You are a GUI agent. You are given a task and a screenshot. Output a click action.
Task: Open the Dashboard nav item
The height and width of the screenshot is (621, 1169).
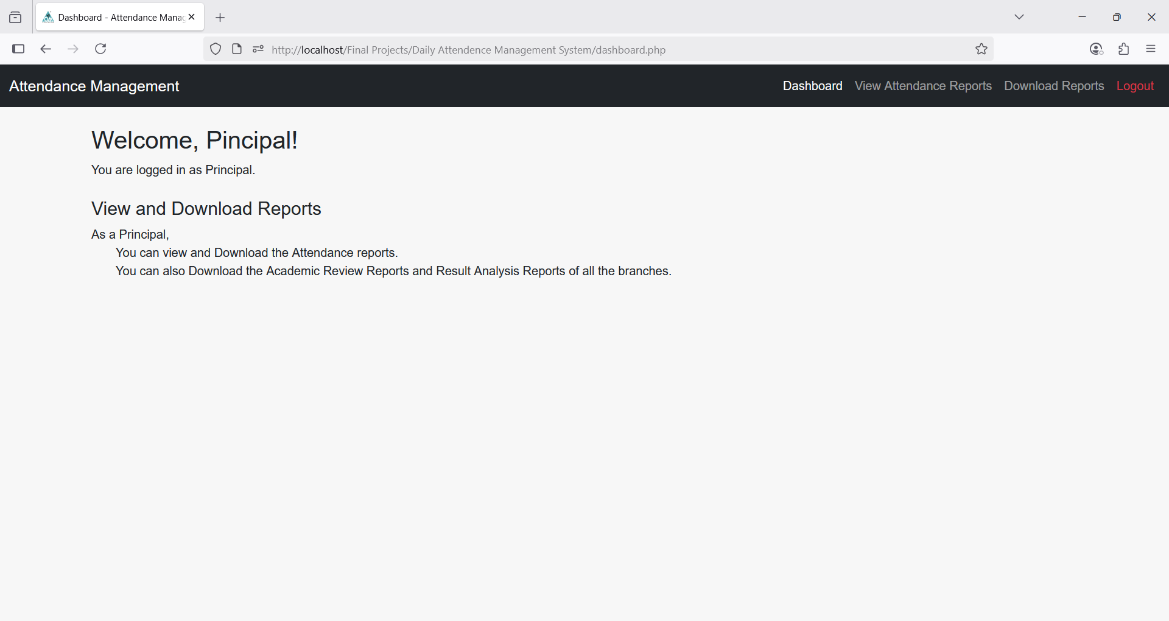click(812, 86)
